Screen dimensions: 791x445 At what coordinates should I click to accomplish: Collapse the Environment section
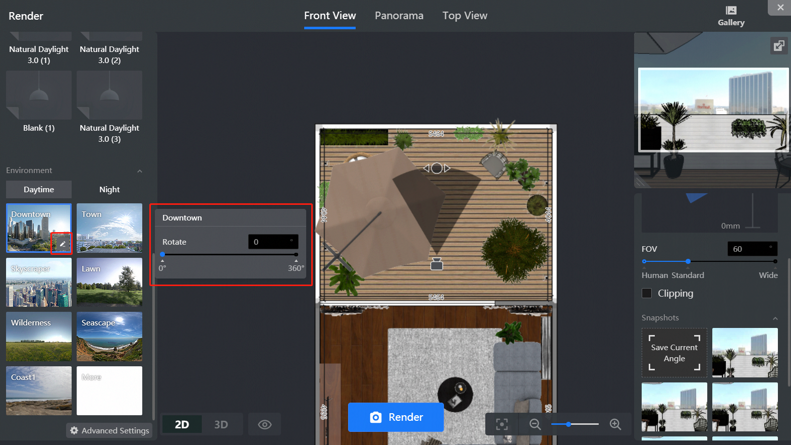[140, 171]
